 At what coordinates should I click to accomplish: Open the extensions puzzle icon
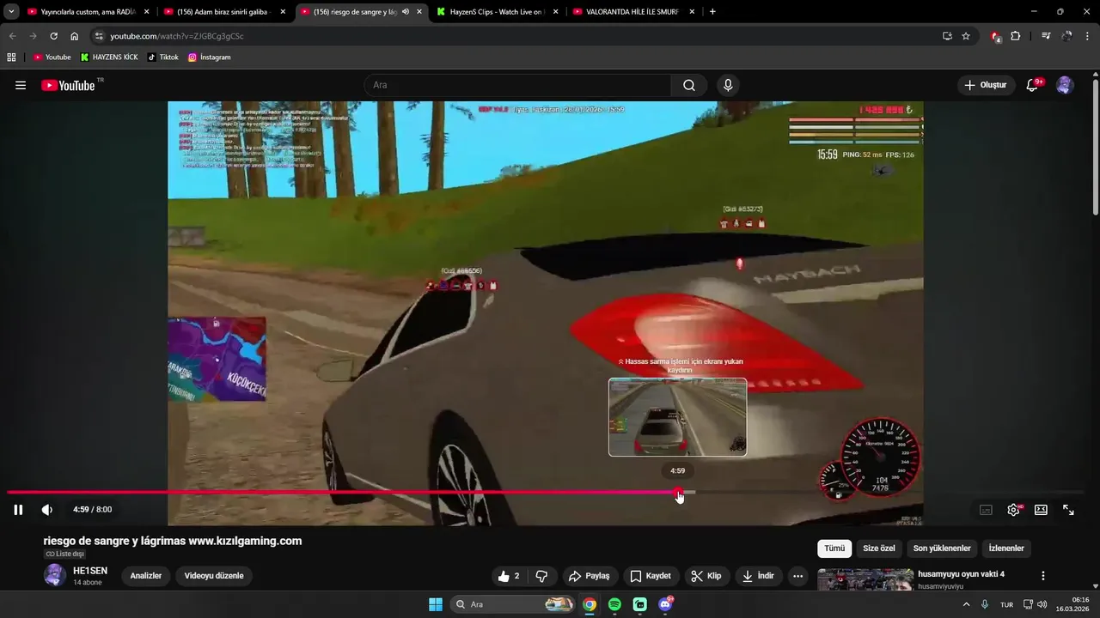[x=1016, y=36]
